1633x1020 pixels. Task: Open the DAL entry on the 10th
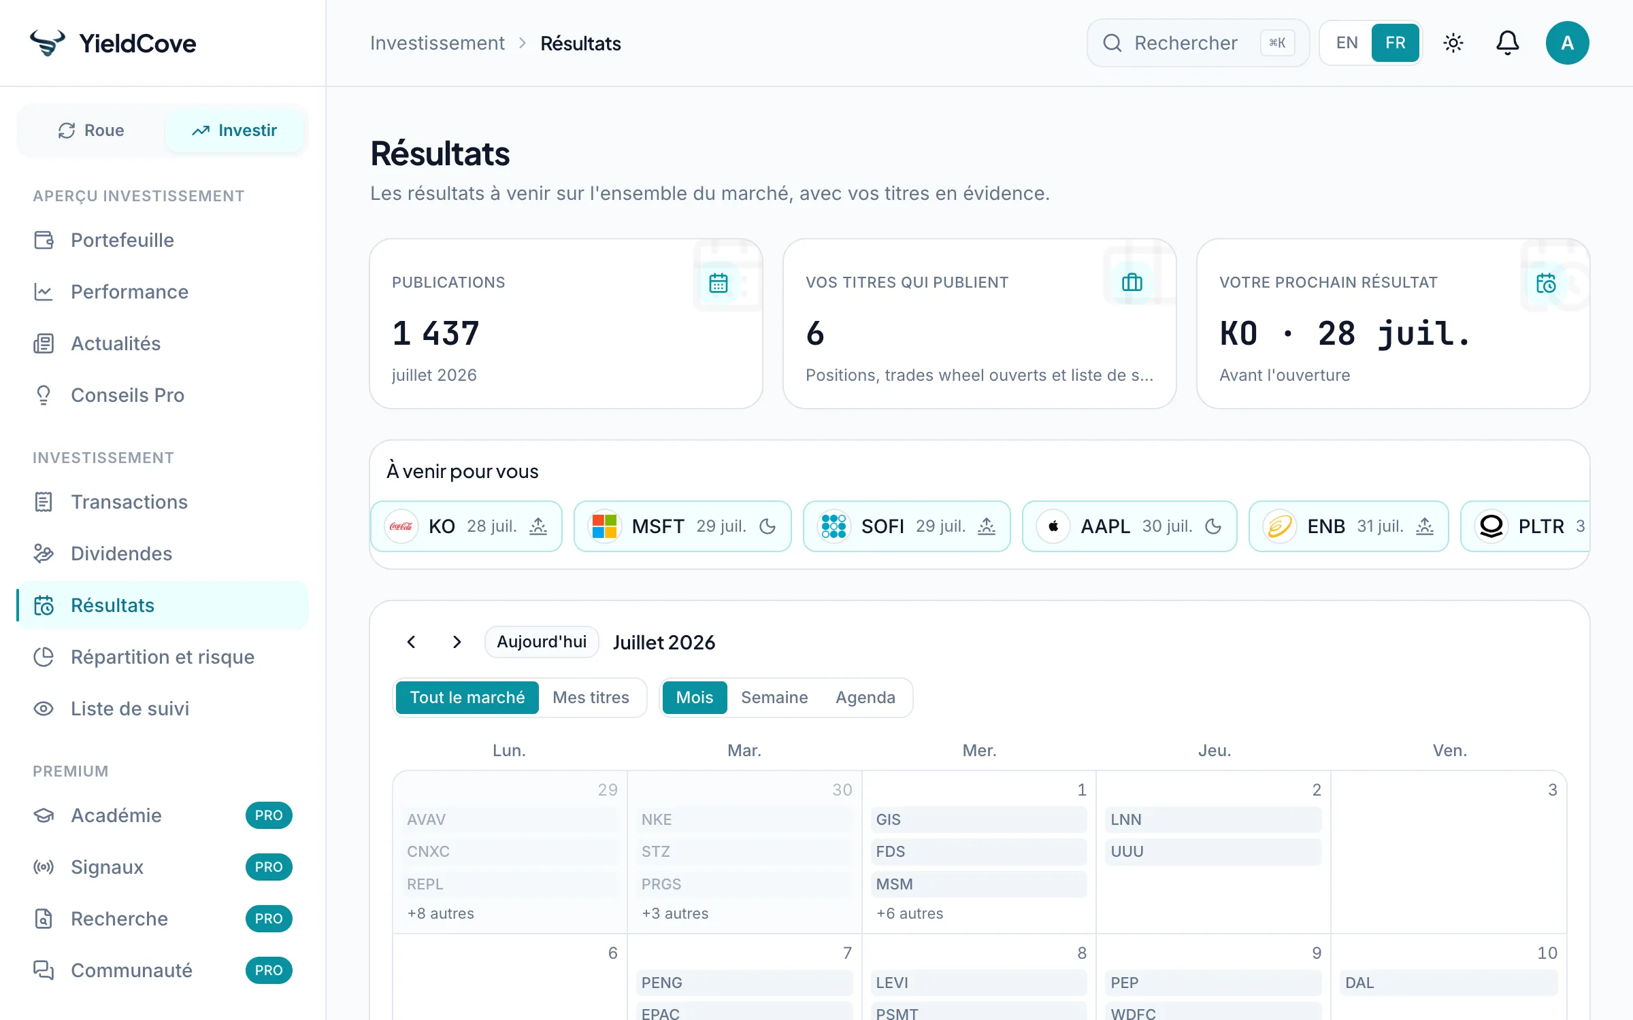[1449, 983]
